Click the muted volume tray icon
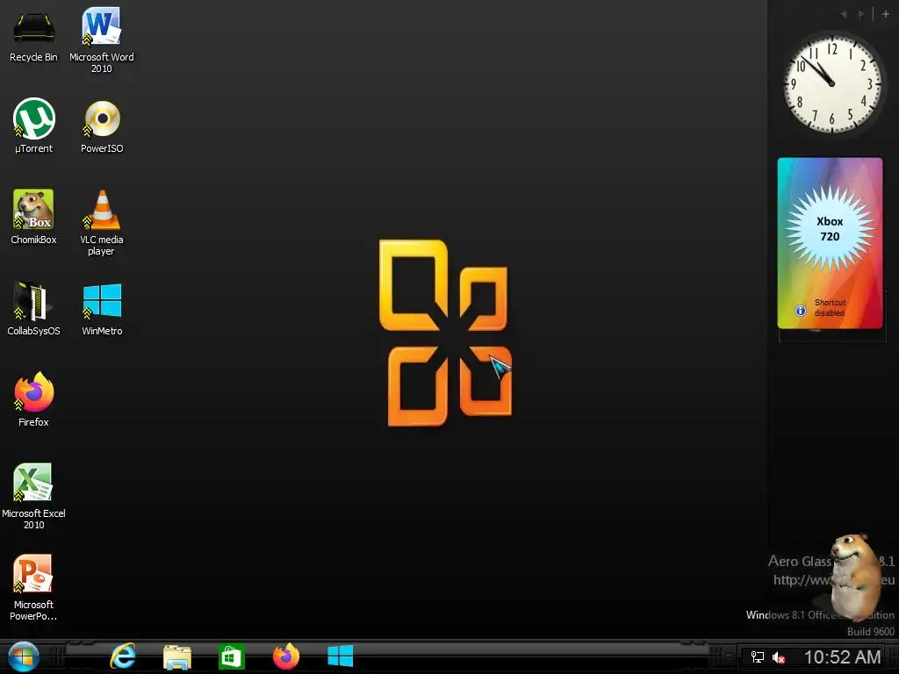 click(x=778, y=657)
